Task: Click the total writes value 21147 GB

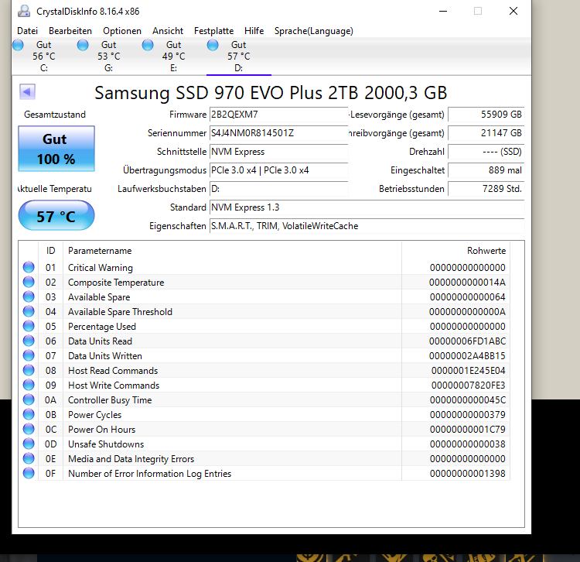Action: pos(486,133)
